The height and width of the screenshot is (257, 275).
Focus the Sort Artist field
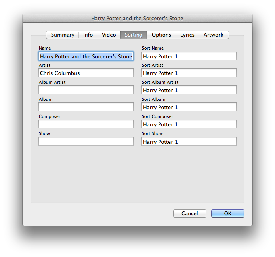189,73
